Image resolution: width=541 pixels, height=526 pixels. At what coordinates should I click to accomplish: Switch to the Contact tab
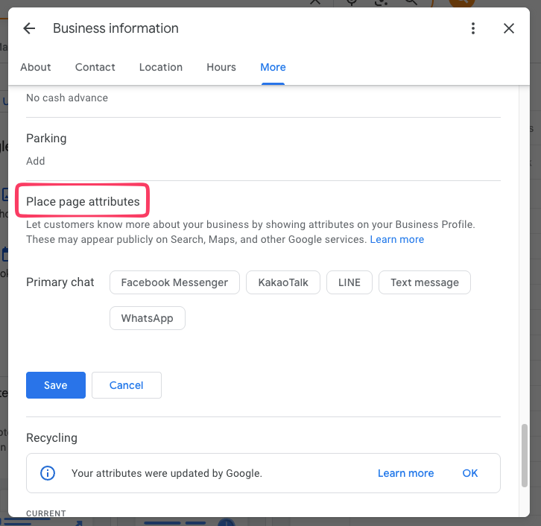[95, 67]
